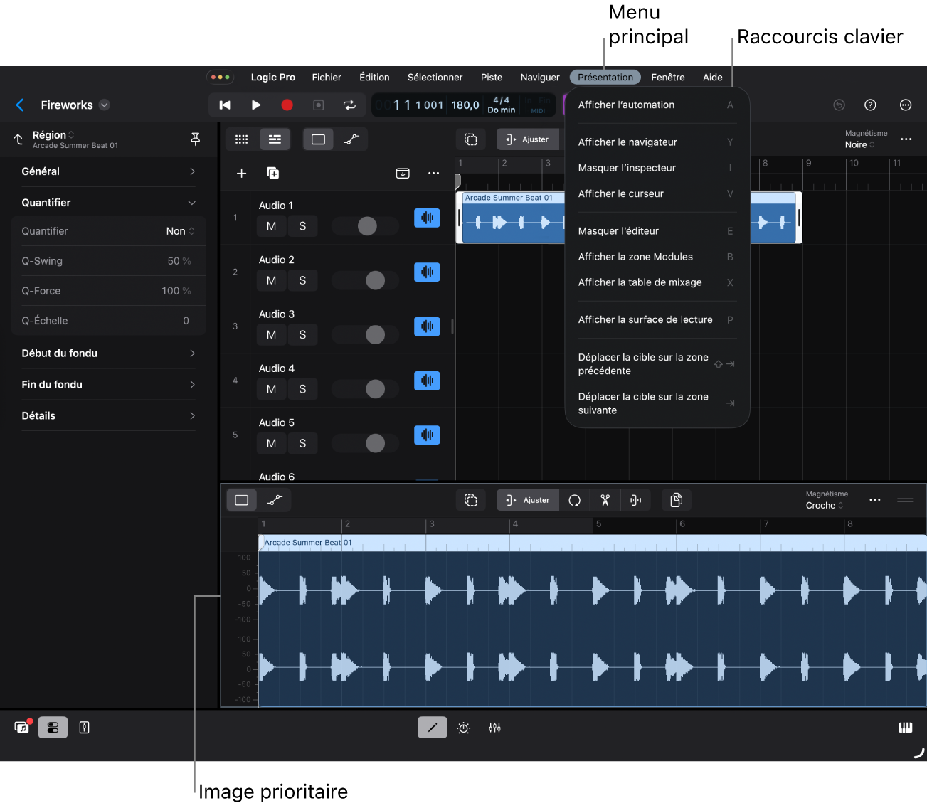Open the Fenêtre menu
The height and width of the screenshot is (808, 927).
point(667,78)
